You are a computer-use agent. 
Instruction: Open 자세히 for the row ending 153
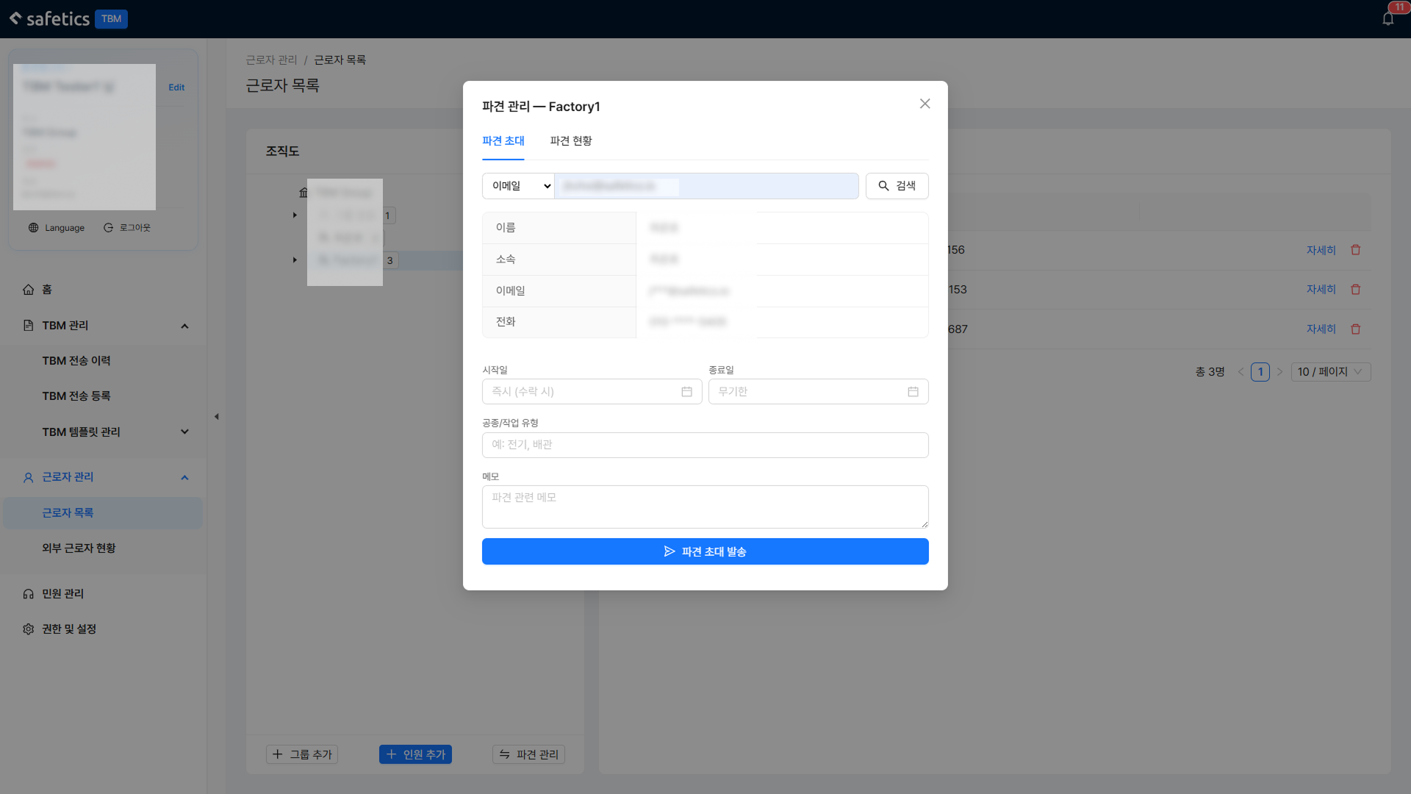1321,290
